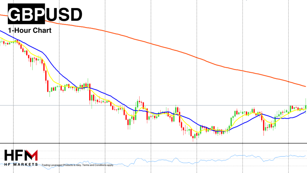Click the HFM logo

pos(21,155)
